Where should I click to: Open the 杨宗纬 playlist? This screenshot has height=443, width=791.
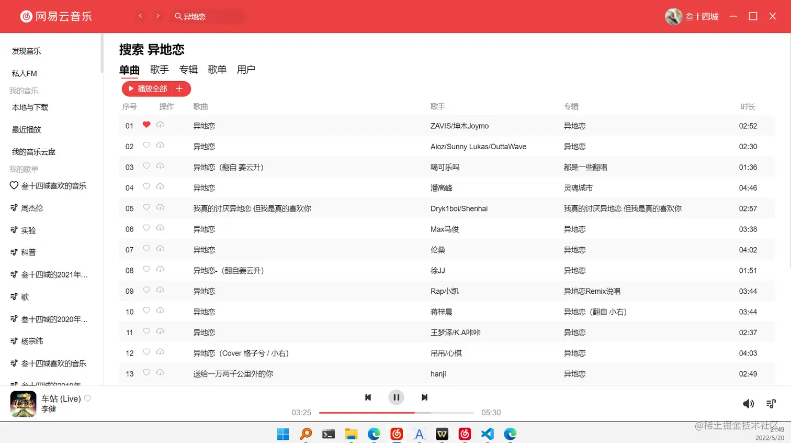point(32,341)
